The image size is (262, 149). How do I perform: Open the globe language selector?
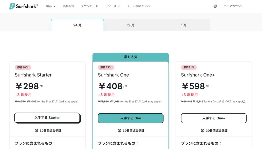coord(215,6)
